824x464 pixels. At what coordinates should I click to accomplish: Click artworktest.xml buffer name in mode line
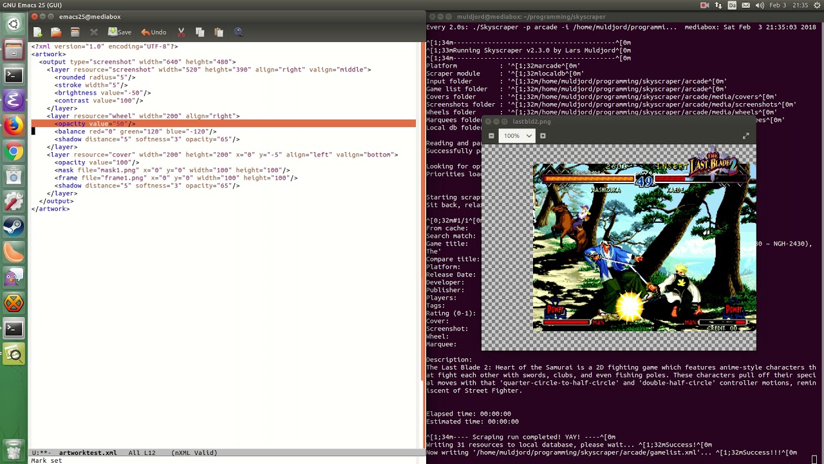pyautogui.click(x=88, y=453)
